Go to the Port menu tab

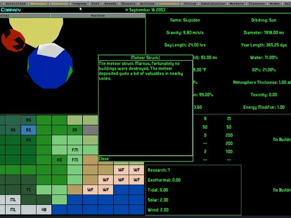pyautogui.click(x=95, y=4)
